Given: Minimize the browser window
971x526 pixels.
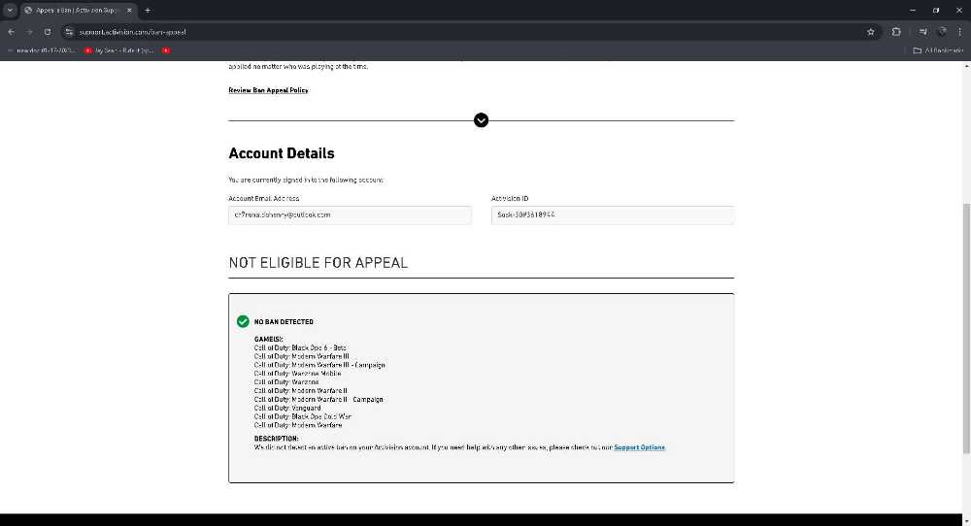Looking at the screenshot, I should coord(913,11).
